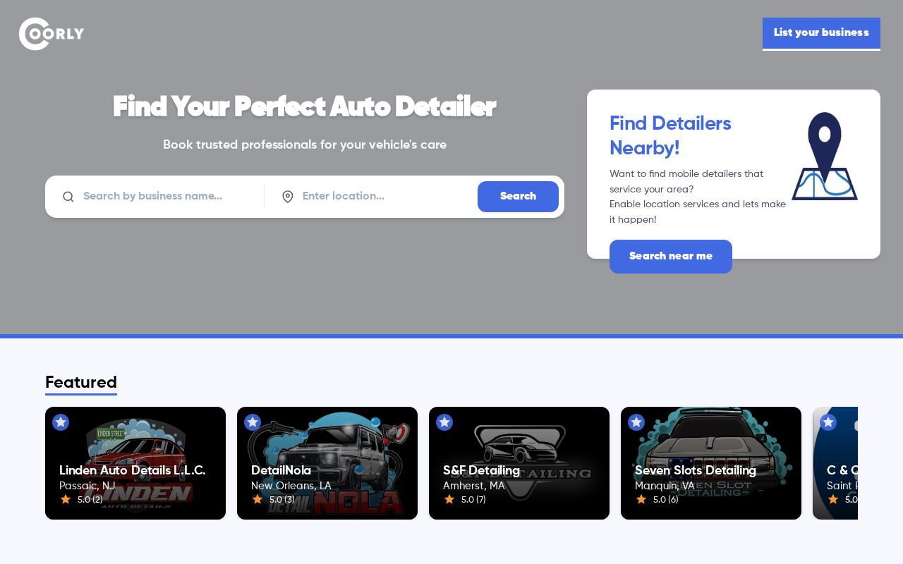Viewport: 903px width, 564px height.
Task: Click the location pin icon in search bar
Action: [x=288, y=197]
